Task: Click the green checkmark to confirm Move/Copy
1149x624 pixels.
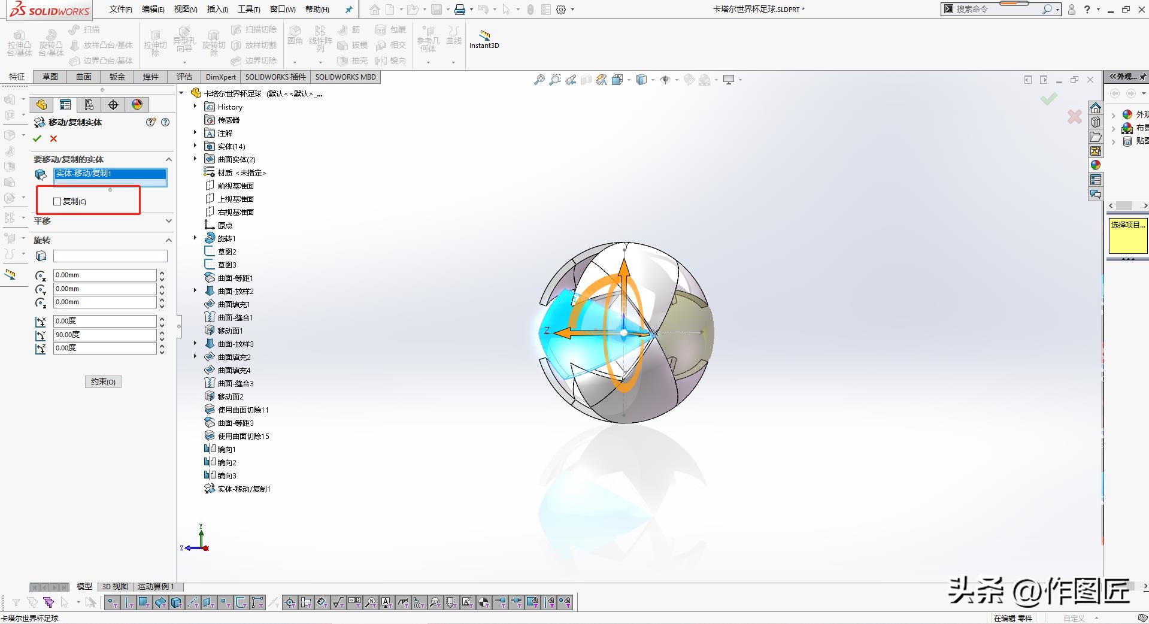Action: click(x=37, y=138)
